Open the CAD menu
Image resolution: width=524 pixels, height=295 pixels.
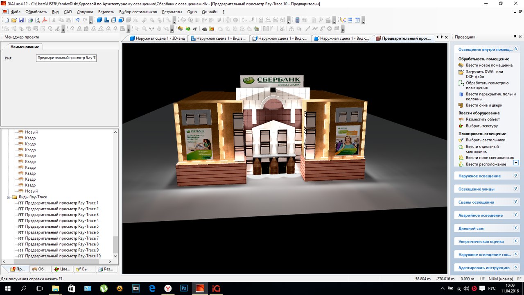68,12
